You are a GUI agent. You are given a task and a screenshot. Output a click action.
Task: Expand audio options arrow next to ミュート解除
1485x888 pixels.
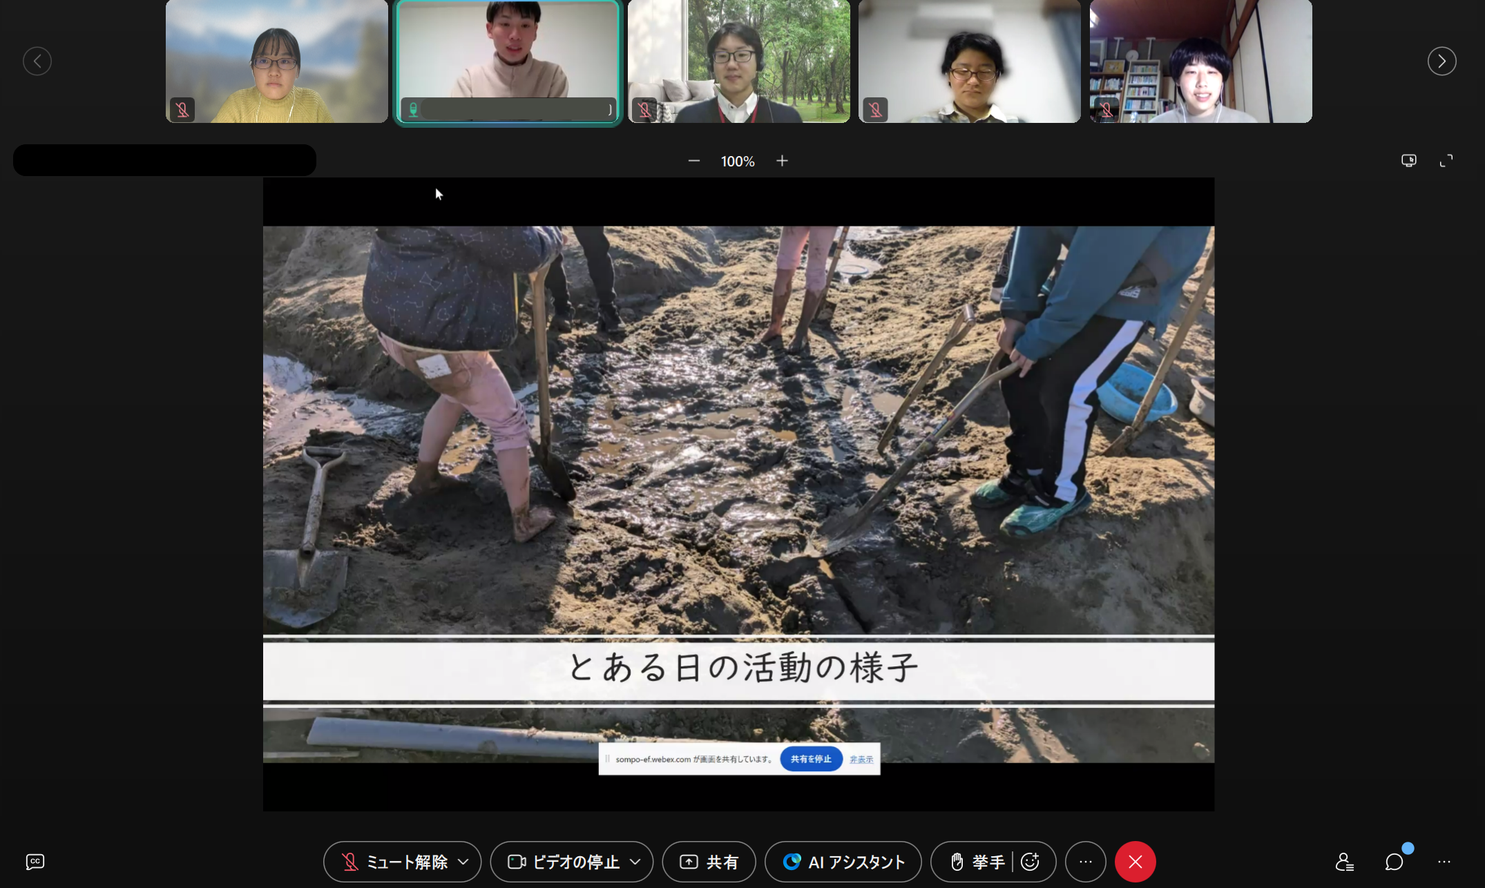[463, 861]
